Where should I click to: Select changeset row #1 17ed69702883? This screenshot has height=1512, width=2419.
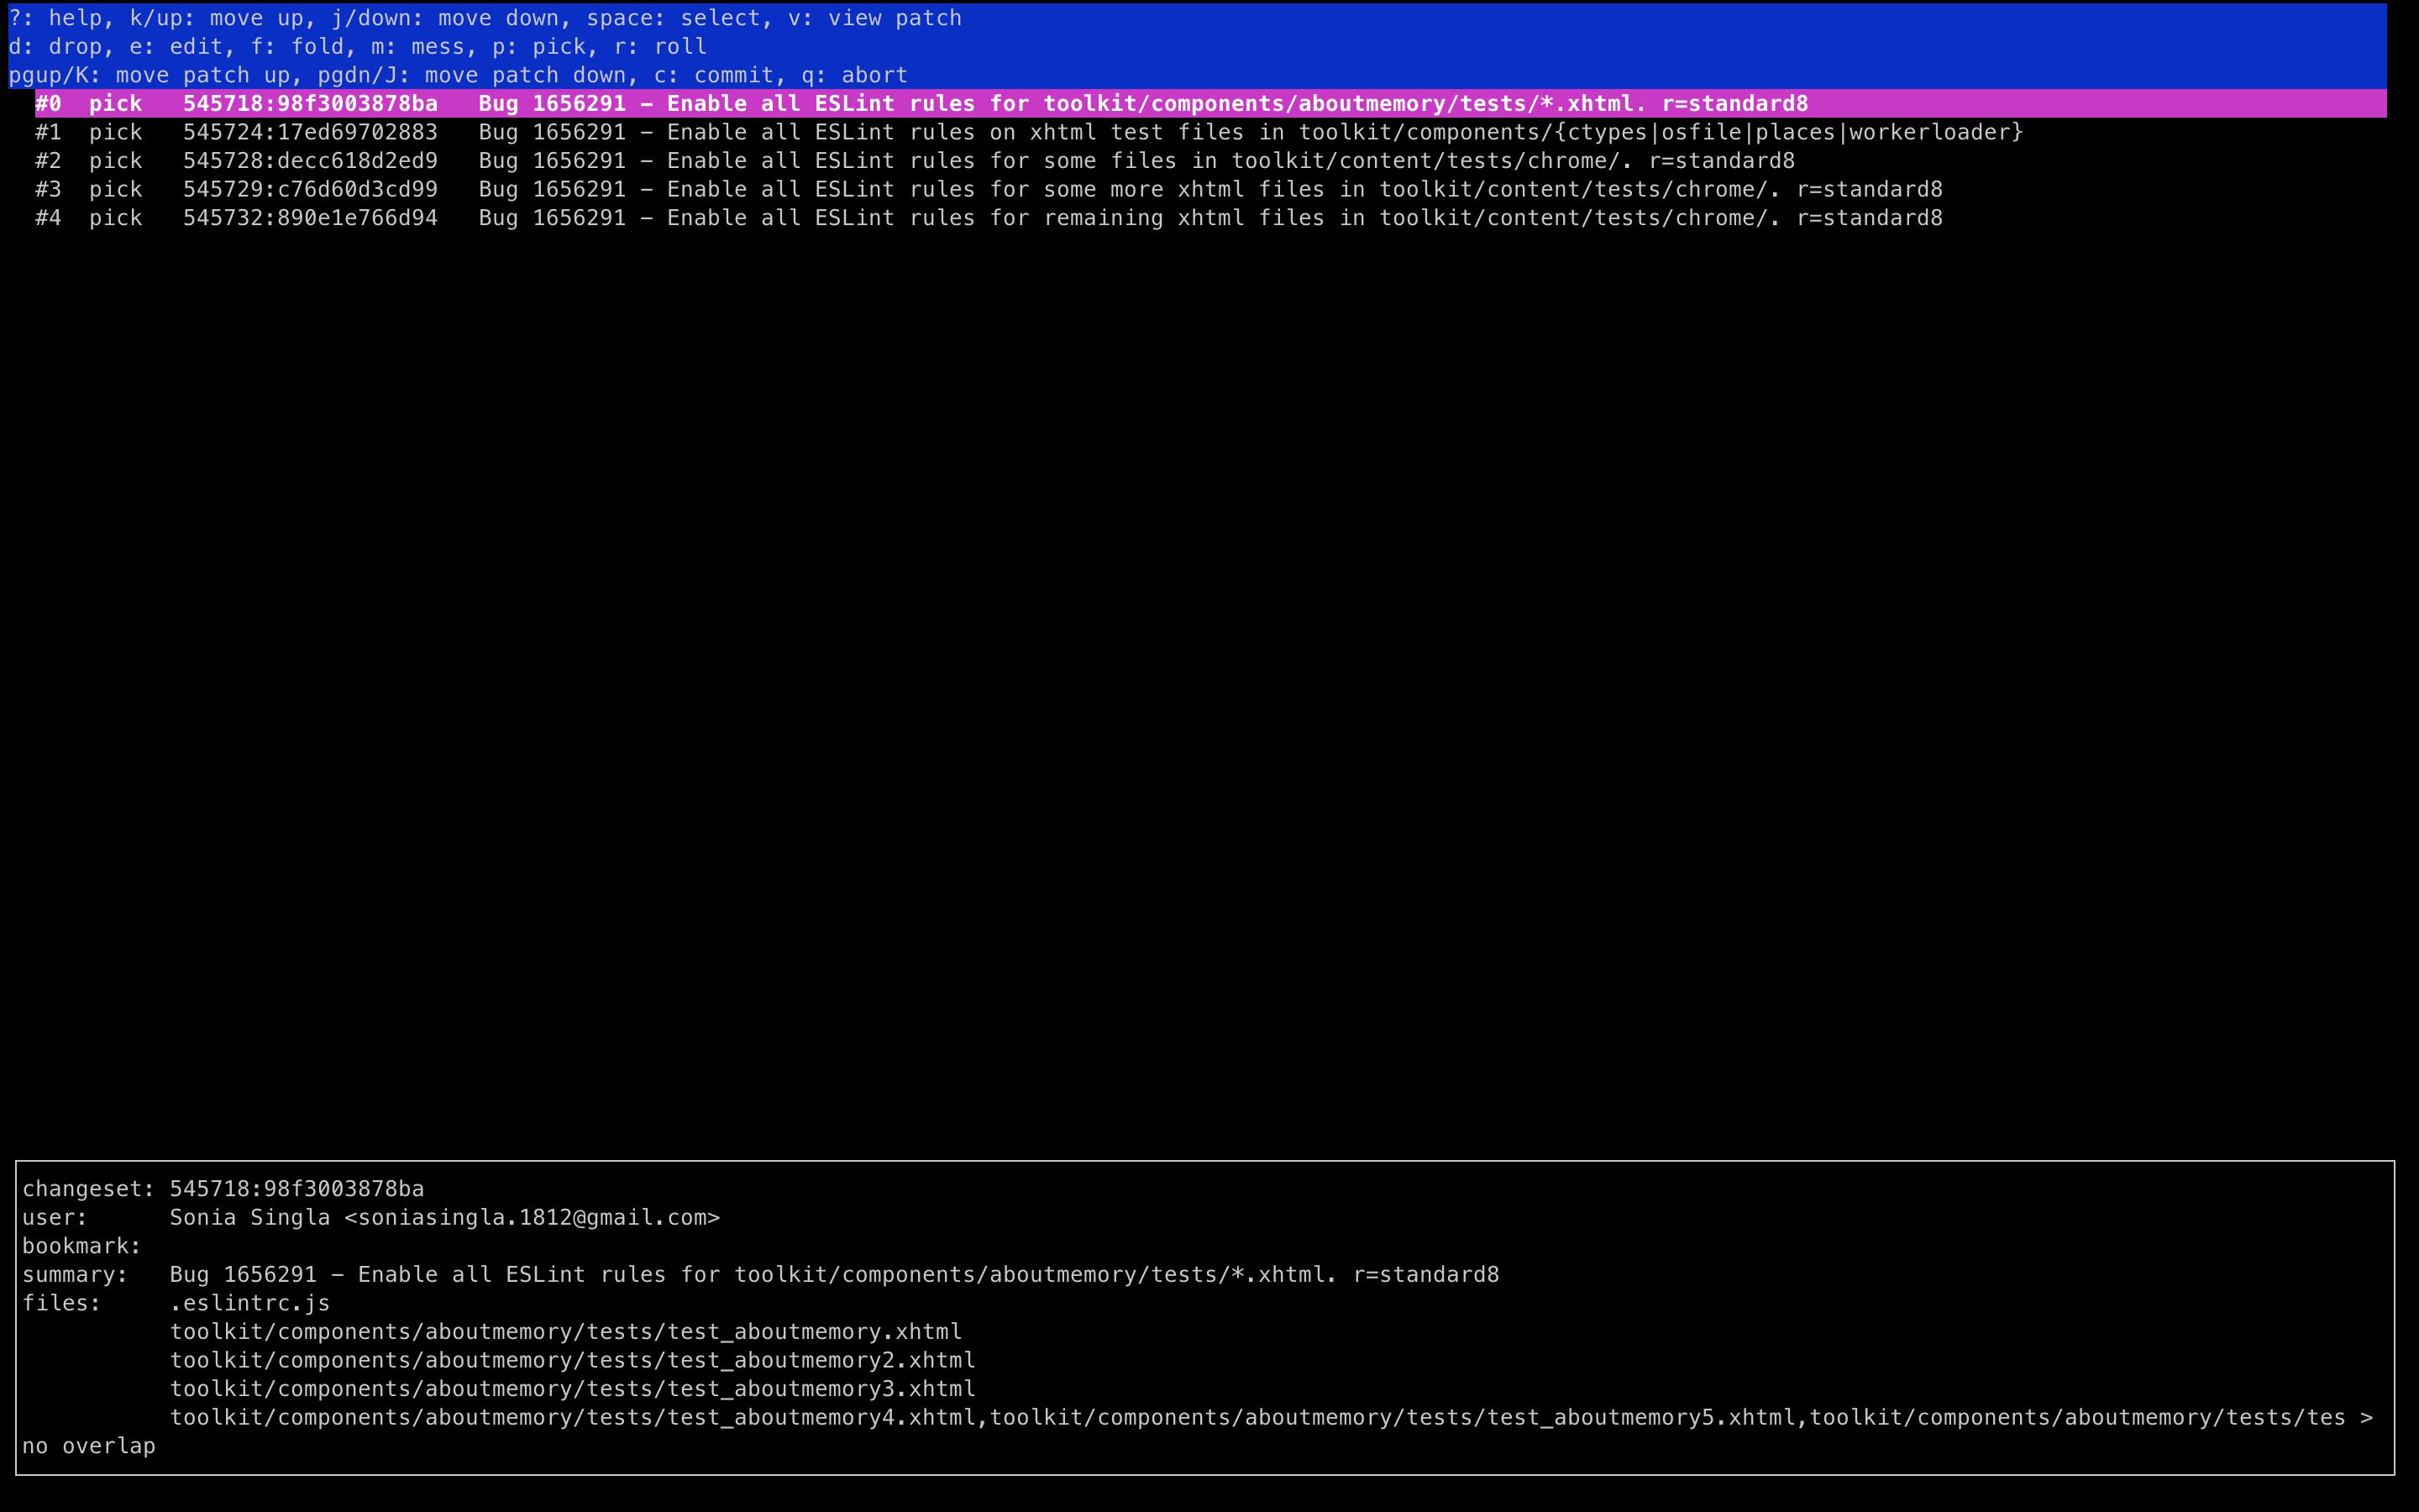(x=310, y=132)
